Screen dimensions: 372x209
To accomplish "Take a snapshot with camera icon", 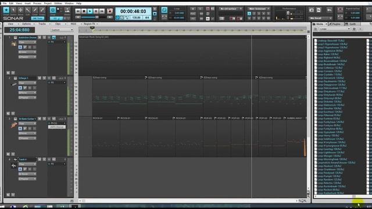I will 312,10.
